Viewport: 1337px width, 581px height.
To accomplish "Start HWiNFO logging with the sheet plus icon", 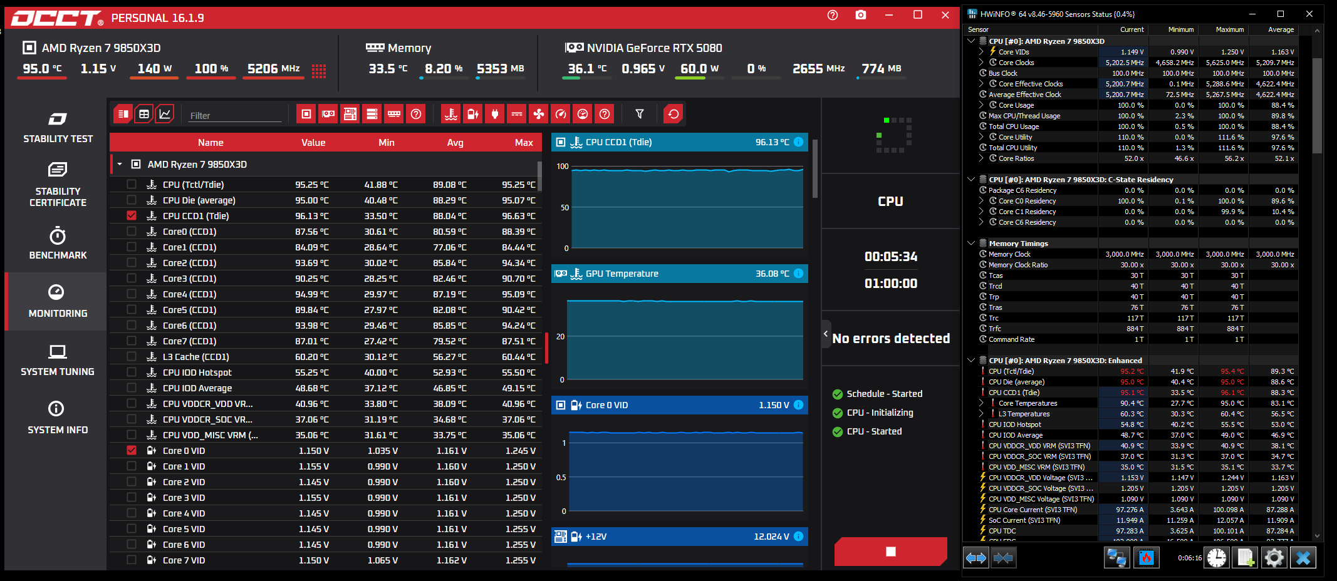I will point(1246,557).
